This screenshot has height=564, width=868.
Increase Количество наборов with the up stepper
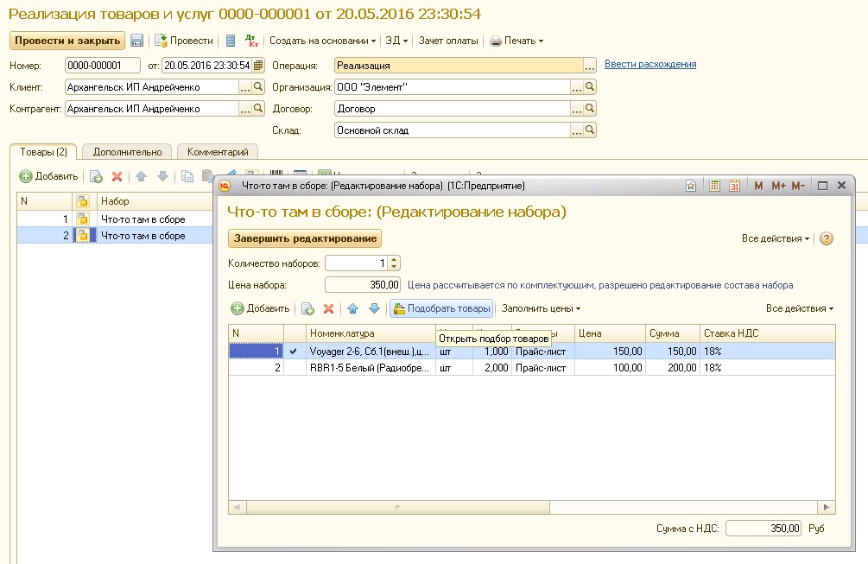tap(395, 260)
